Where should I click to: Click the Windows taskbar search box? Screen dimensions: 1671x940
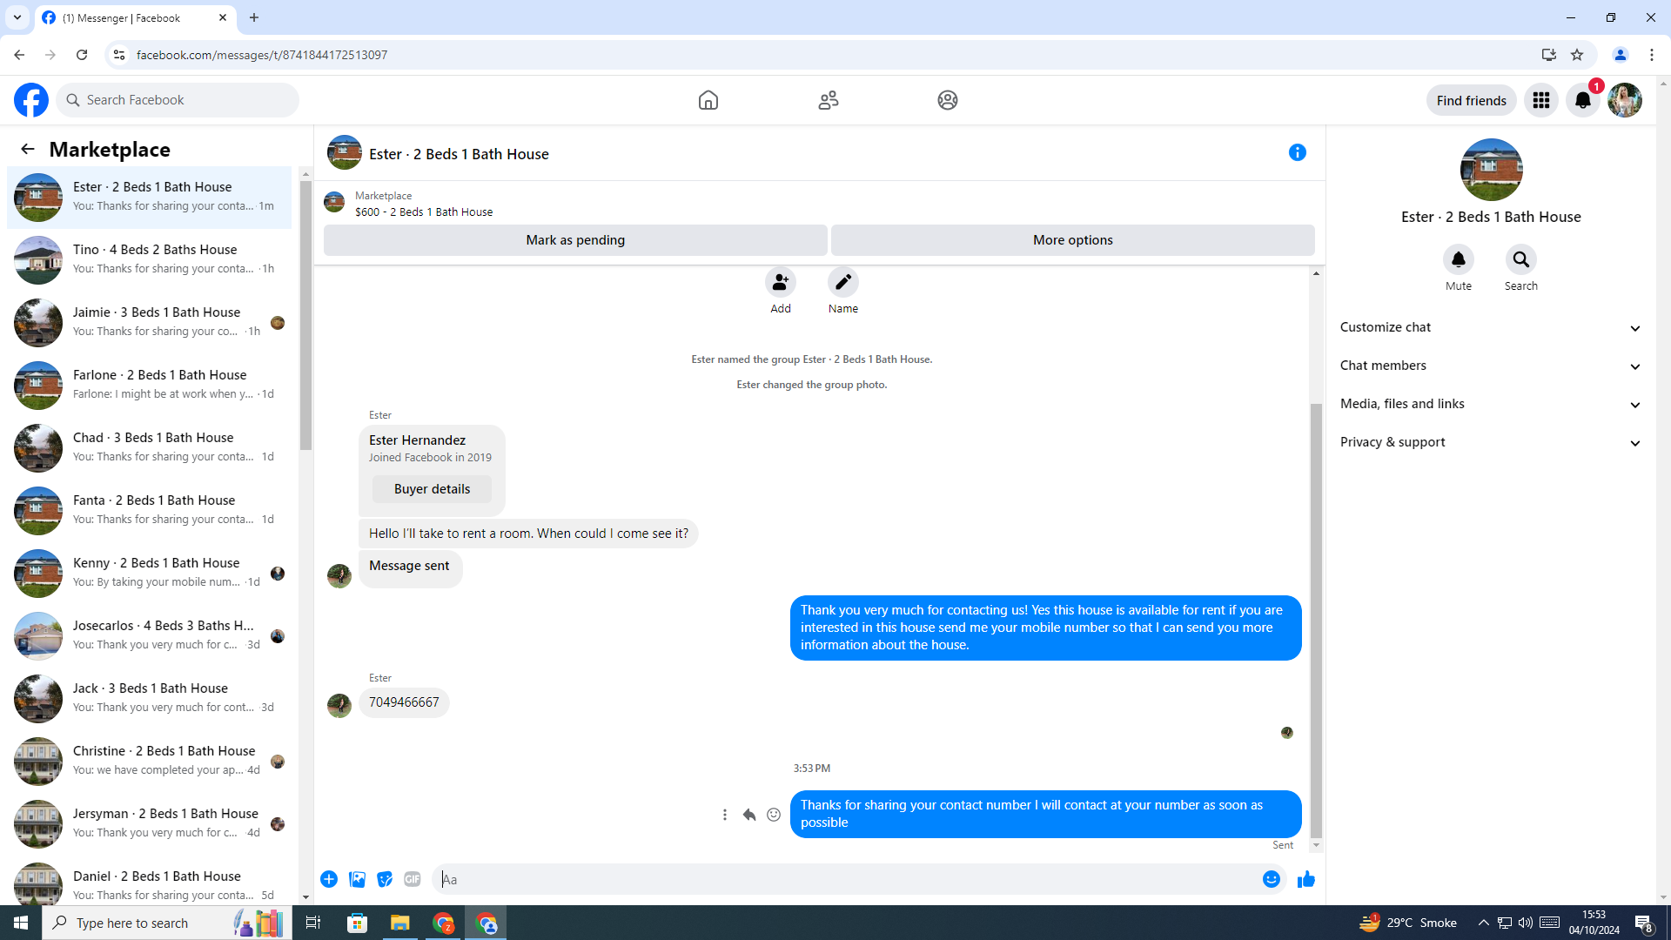(165, 923)
